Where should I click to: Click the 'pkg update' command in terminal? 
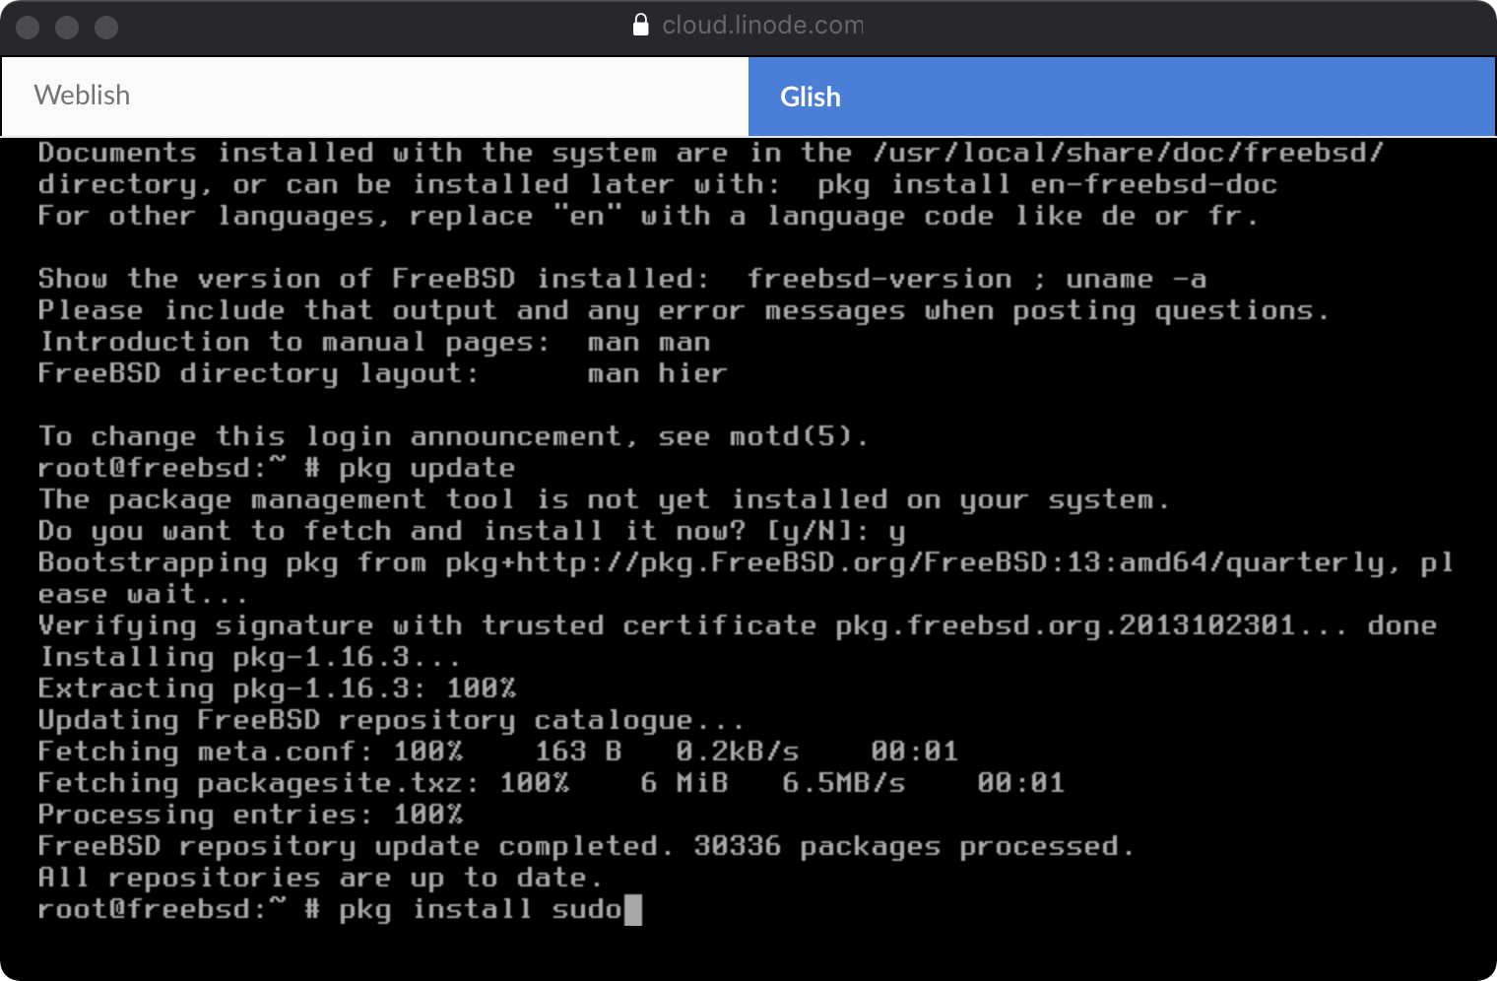[426, 468]
